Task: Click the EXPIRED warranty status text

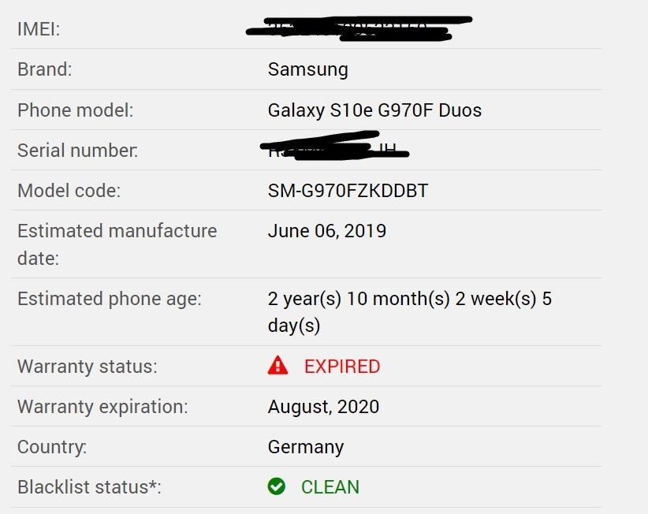Action: tap(342, 367)
